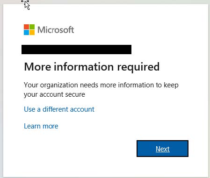Open the 'Use a different account' link

pyautogui.click(x=59, y=109)
